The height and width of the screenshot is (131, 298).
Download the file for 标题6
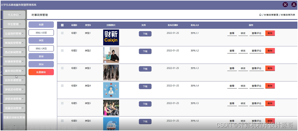[145, 122]
